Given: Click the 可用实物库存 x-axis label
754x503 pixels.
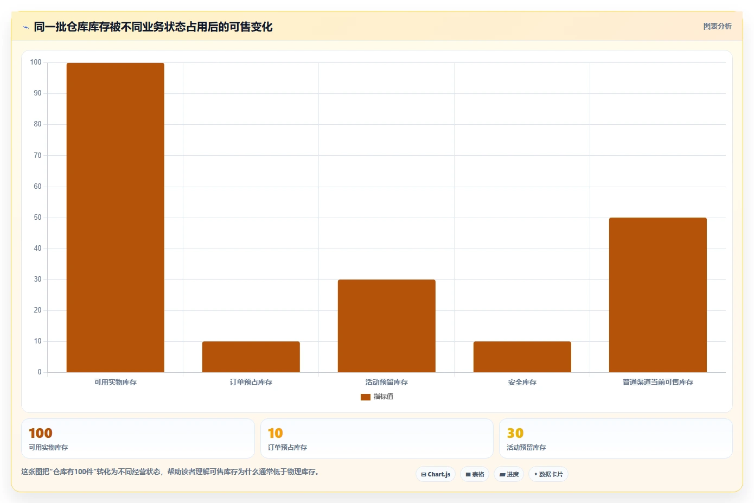Looking at the screenshot, I should click(115, 383).
